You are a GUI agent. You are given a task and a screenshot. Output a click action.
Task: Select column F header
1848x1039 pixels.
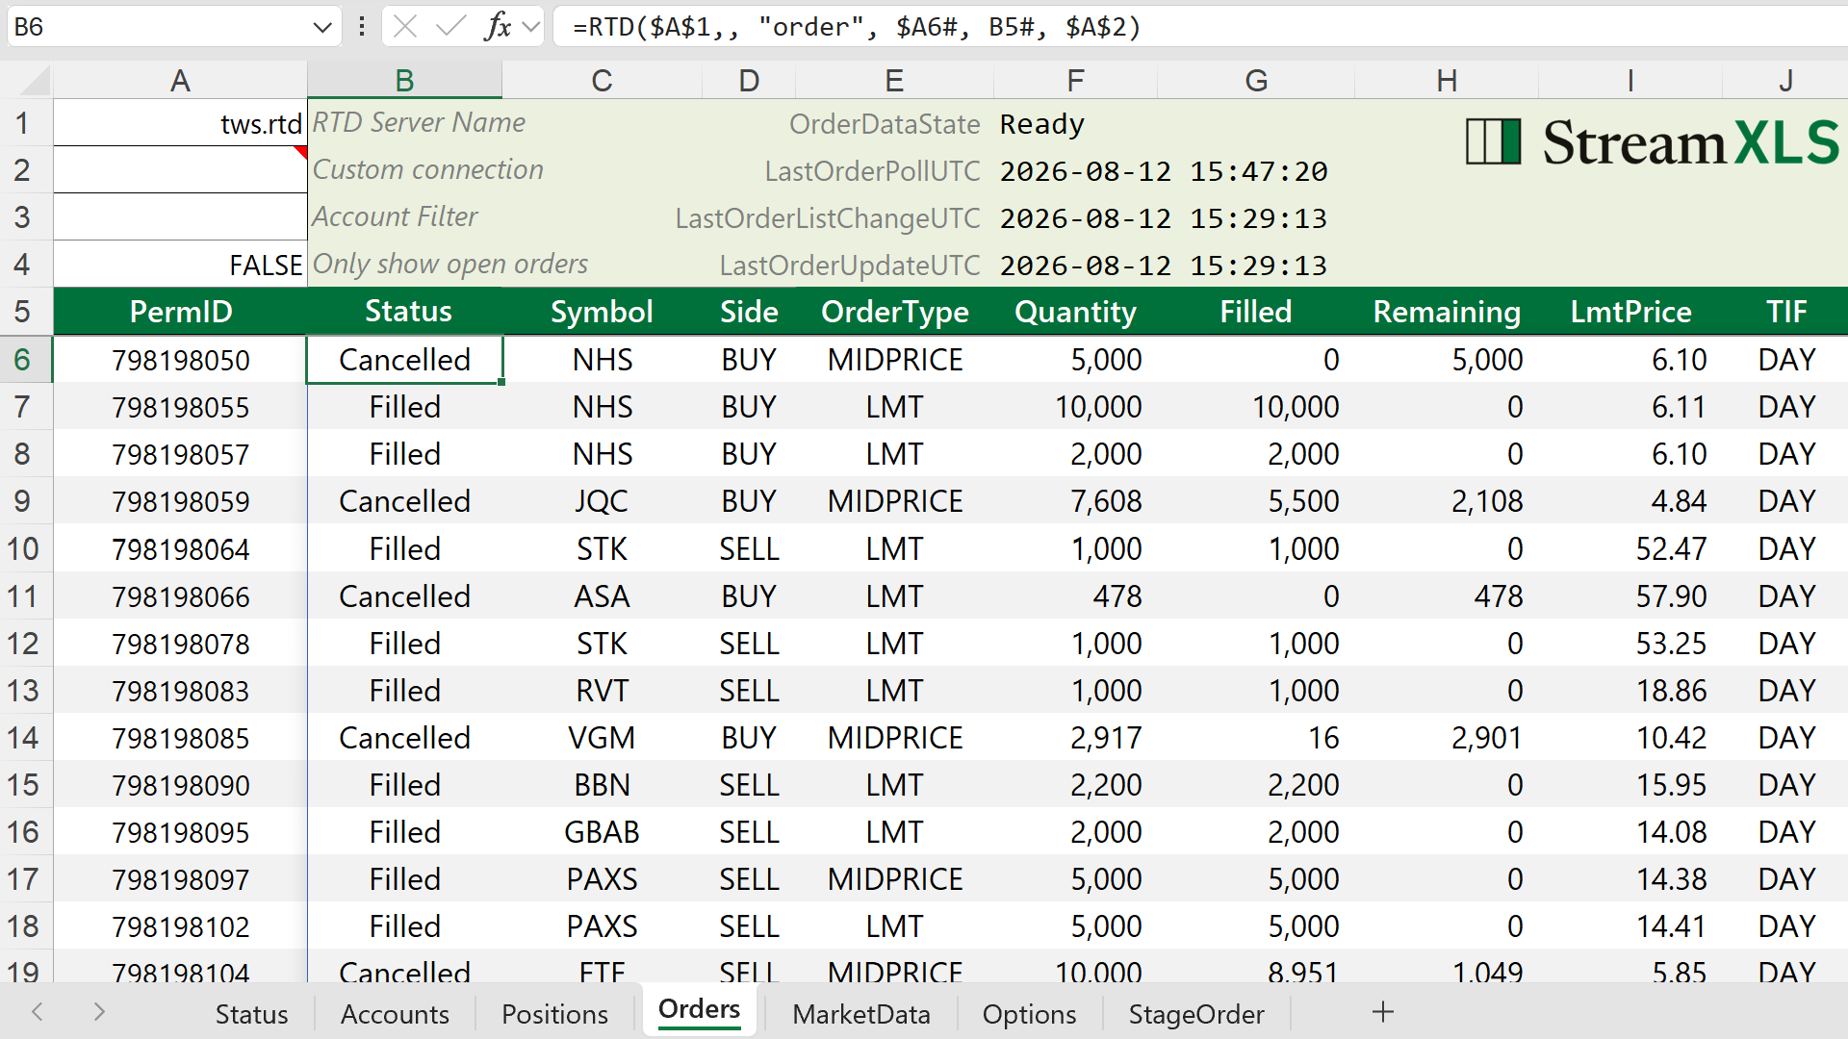click(1075, 80)
